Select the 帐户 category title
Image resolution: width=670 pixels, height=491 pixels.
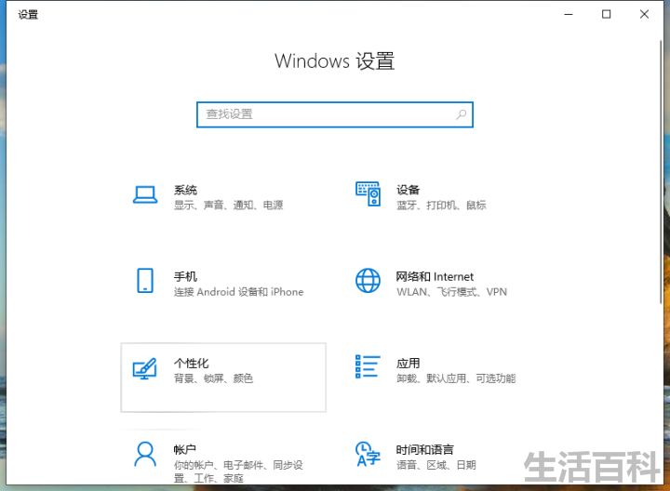pos(185,449)
